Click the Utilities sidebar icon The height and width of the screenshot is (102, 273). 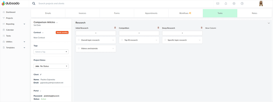(4, 42)
